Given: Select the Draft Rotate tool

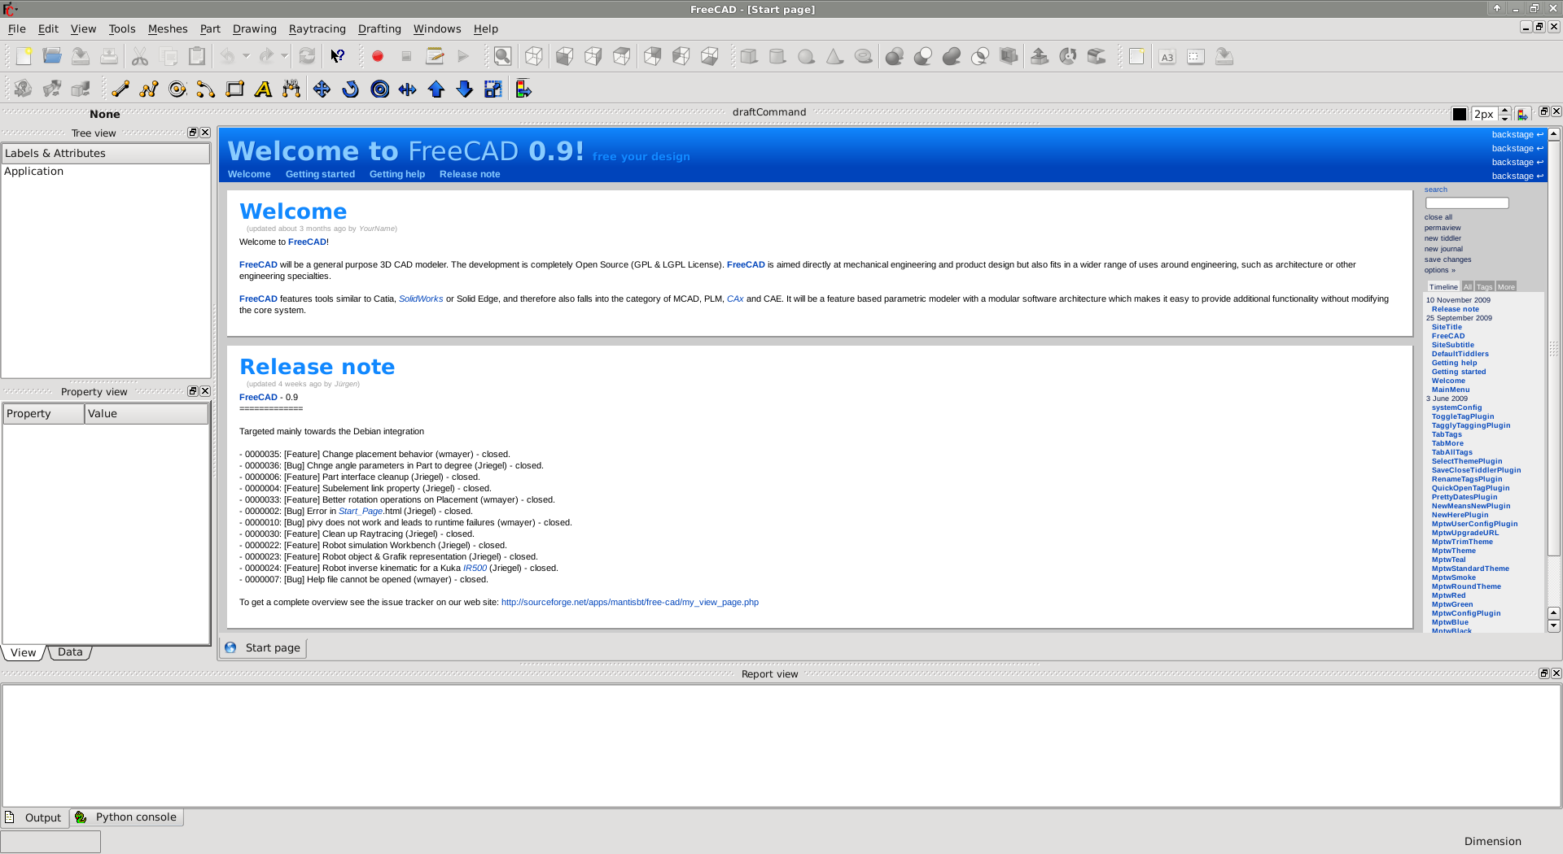Looking at the screenshot, I should (351, 89).
